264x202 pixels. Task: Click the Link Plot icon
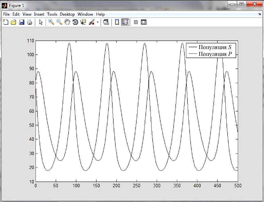pyautogui.click(x=106, y=22)
